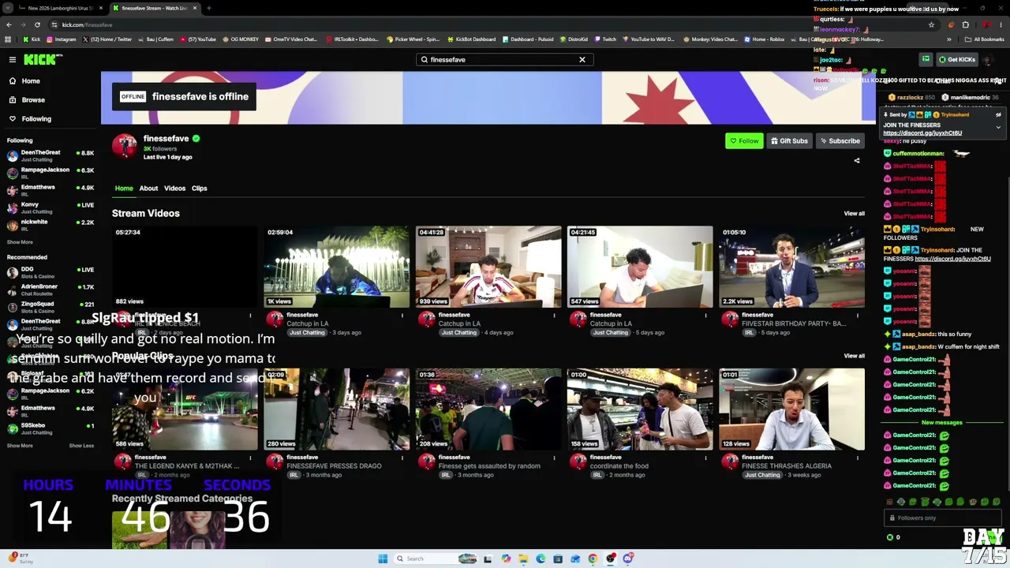Screen dimensions: 1010x568
Task: Open DeenTheGreat channel in Following list
Action: pos(49,155)
